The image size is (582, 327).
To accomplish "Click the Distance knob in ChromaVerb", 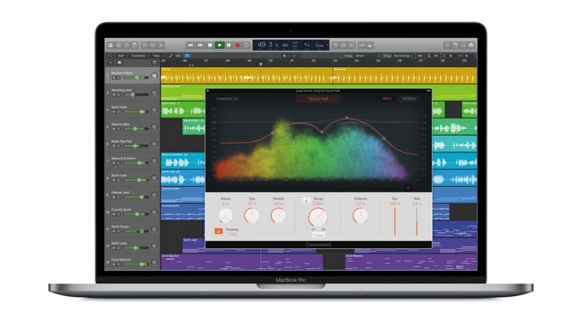I will pyautogui.click(x=360, y=215).
